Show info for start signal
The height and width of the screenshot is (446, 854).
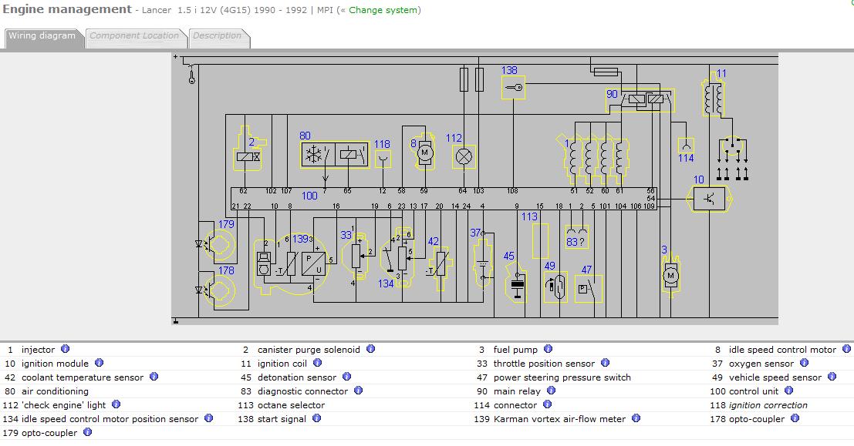pos(317,417)
